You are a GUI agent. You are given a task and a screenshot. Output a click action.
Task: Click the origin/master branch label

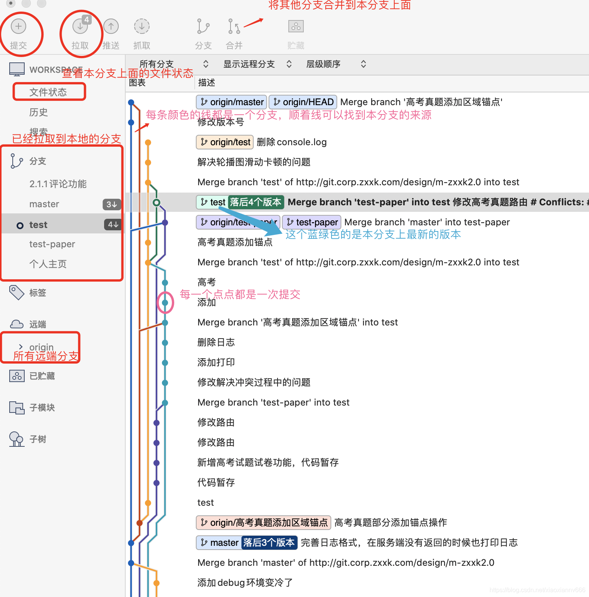(x=232, y=102)
